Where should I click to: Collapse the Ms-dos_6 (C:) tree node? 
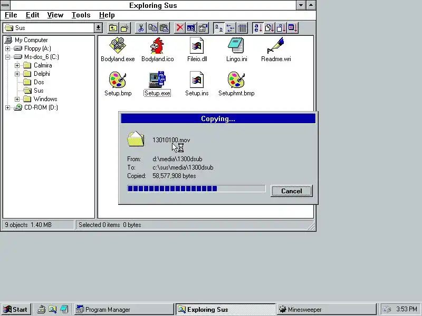coord(7,57)
